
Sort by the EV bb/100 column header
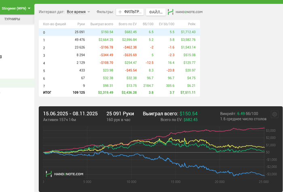tap(167, 24)
